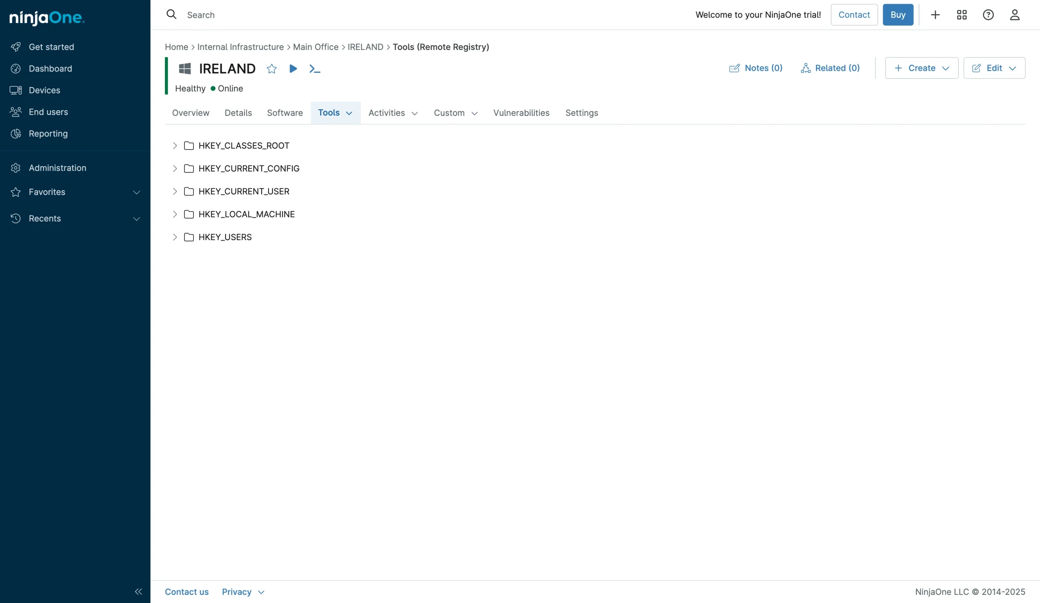The height and width of the screenshot is (603, 1040).
Task: Click the run play icon next to IRELAND
Action: pyautogui.click(x=293, y=69)
